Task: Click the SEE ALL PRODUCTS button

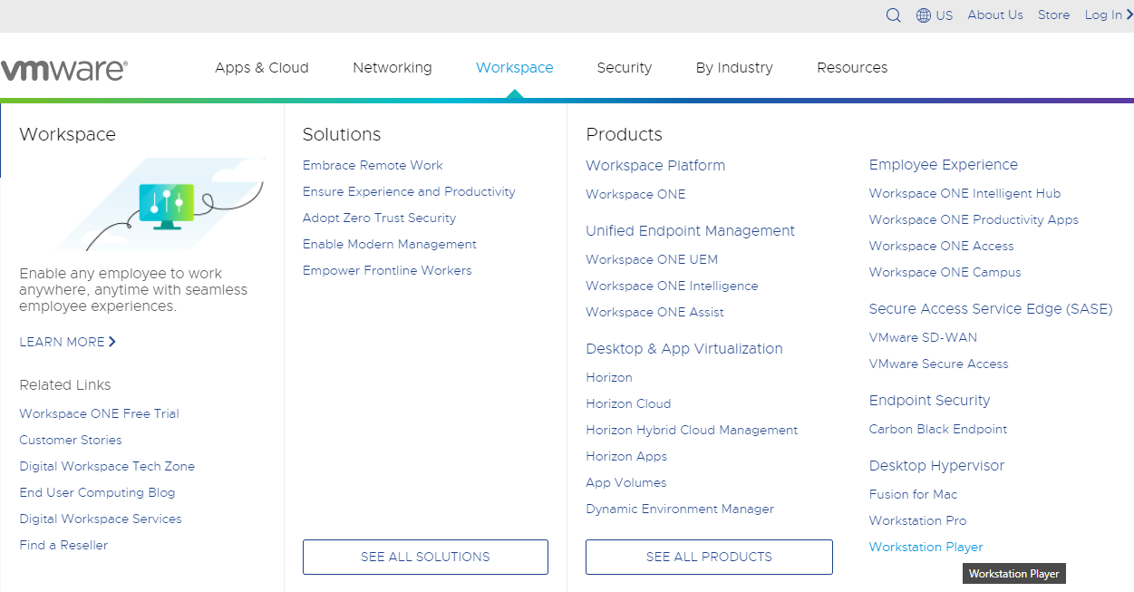Action: pyautogui.click(x=709, y=557)
